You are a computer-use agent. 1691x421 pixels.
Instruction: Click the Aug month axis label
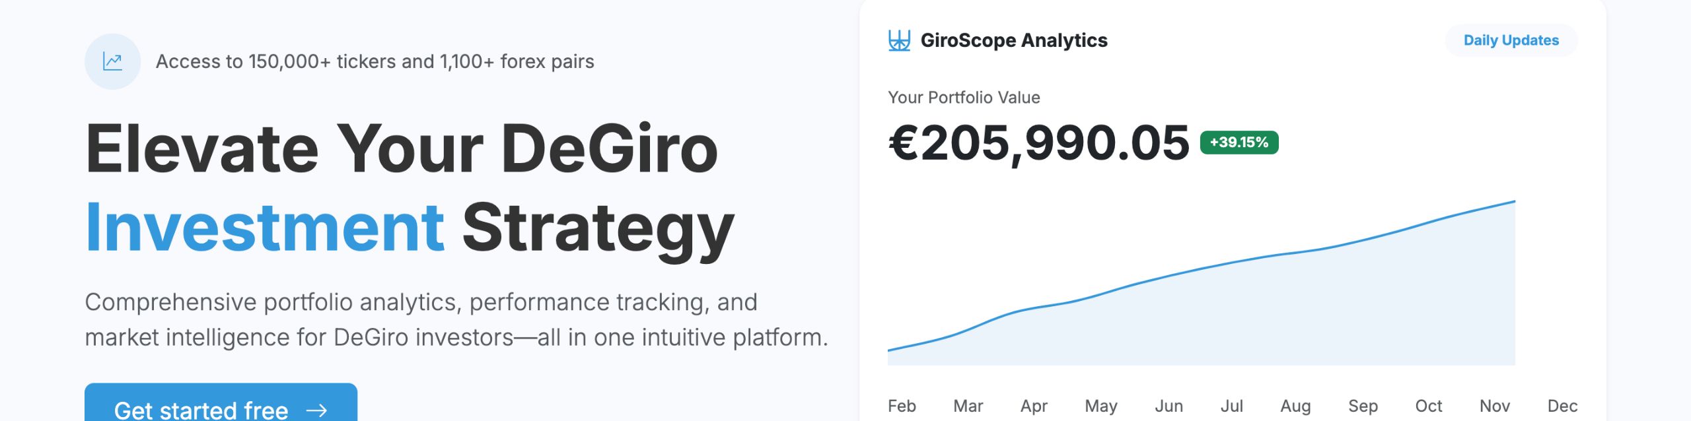coord(1295,406)
